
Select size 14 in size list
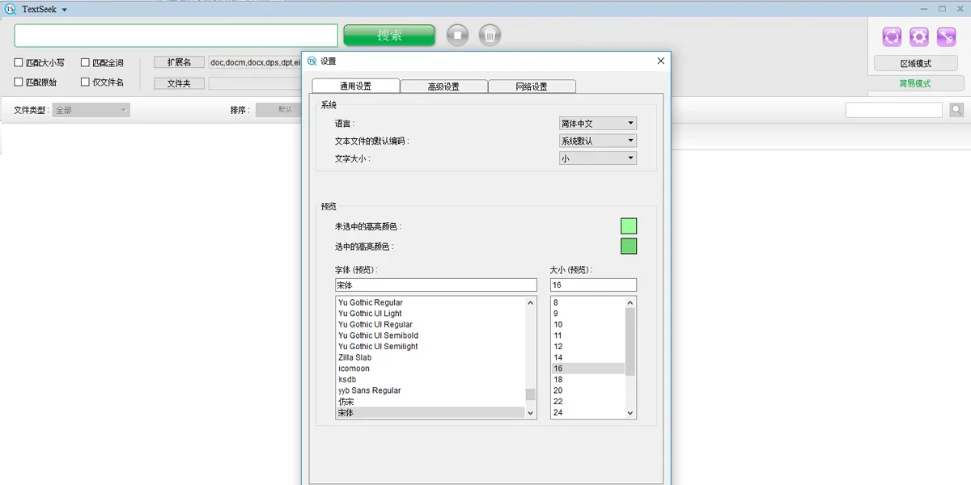click(x=588, y=357)
